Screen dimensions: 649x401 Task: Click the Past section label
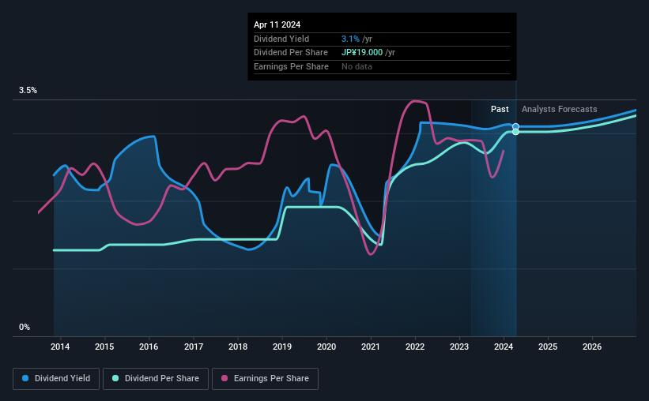click(500, 109)
